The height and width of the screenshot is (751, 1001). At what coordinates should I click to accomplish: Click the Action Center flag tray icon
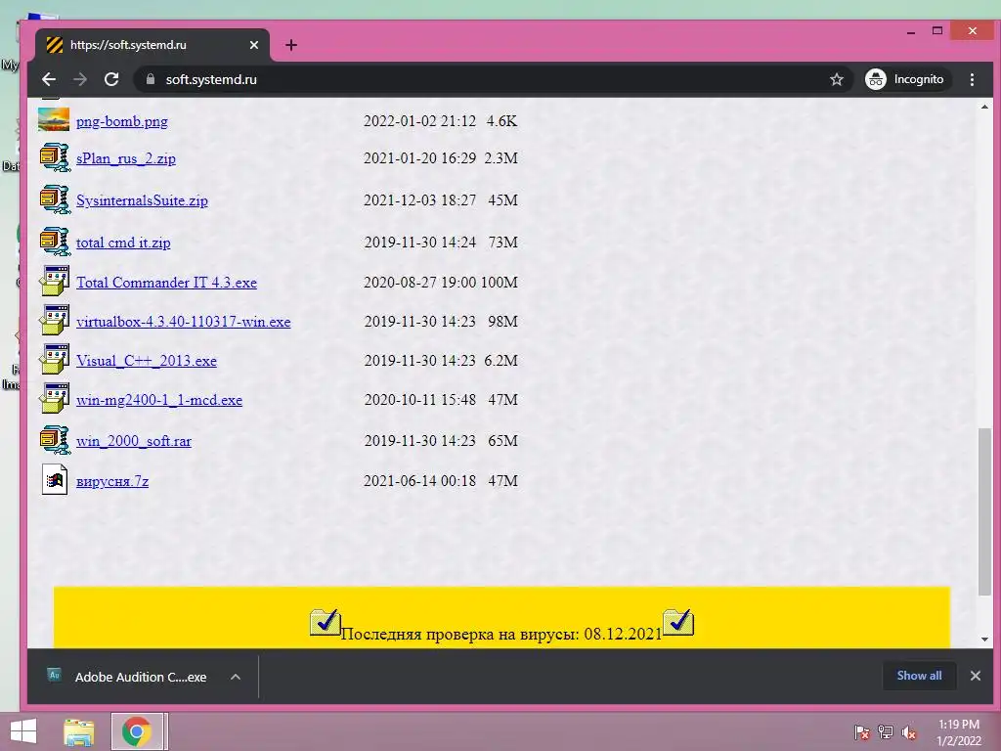point(862,732)
